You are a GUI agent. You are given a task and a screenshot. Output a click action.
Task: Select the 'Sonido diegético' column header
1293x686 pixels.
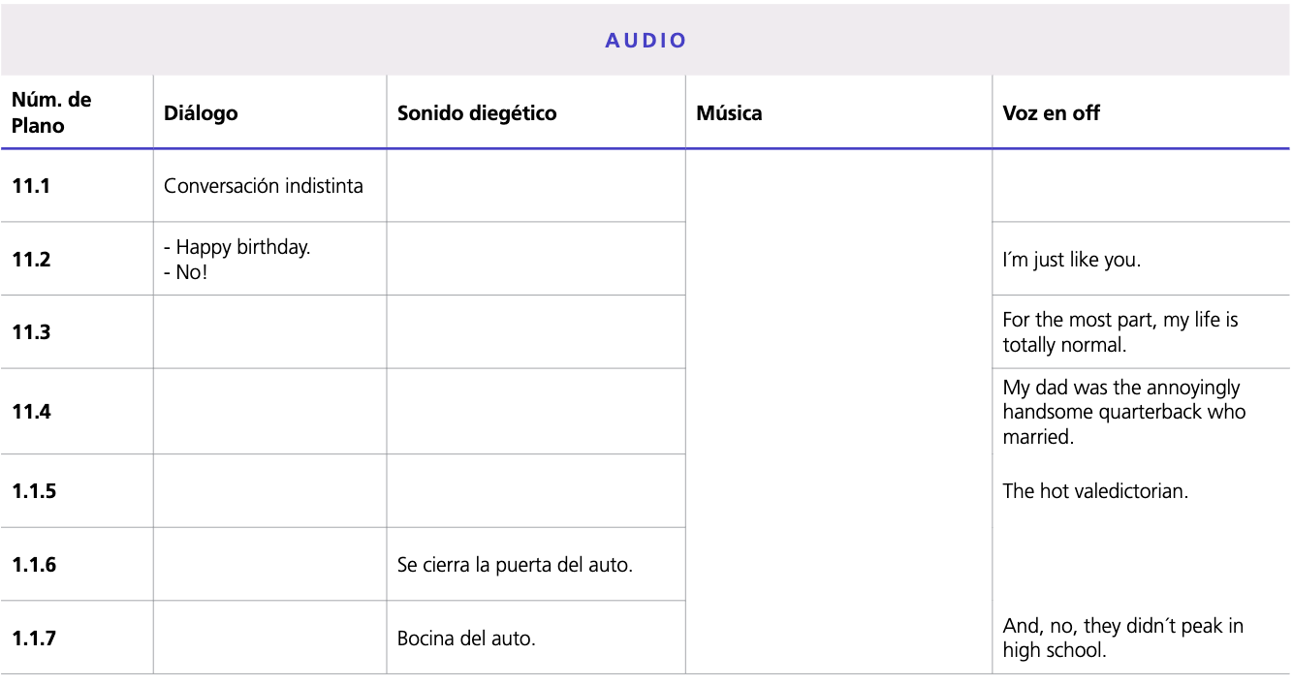tap(477, 113)
